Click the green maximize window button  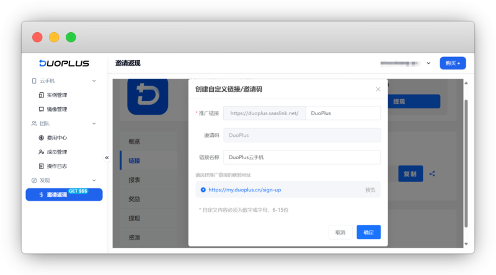tap(71, 37)
